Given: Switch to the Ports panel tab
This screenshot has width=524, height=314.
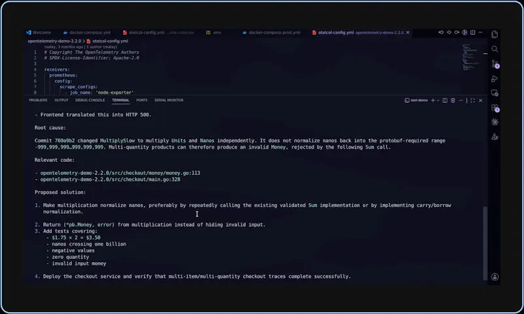Looking at the screenshot, I should coord(141,100).
